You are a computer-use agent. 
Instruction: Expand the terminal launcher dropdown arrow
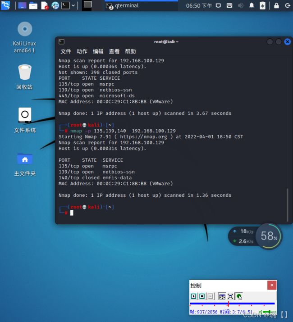click(73, 5)
